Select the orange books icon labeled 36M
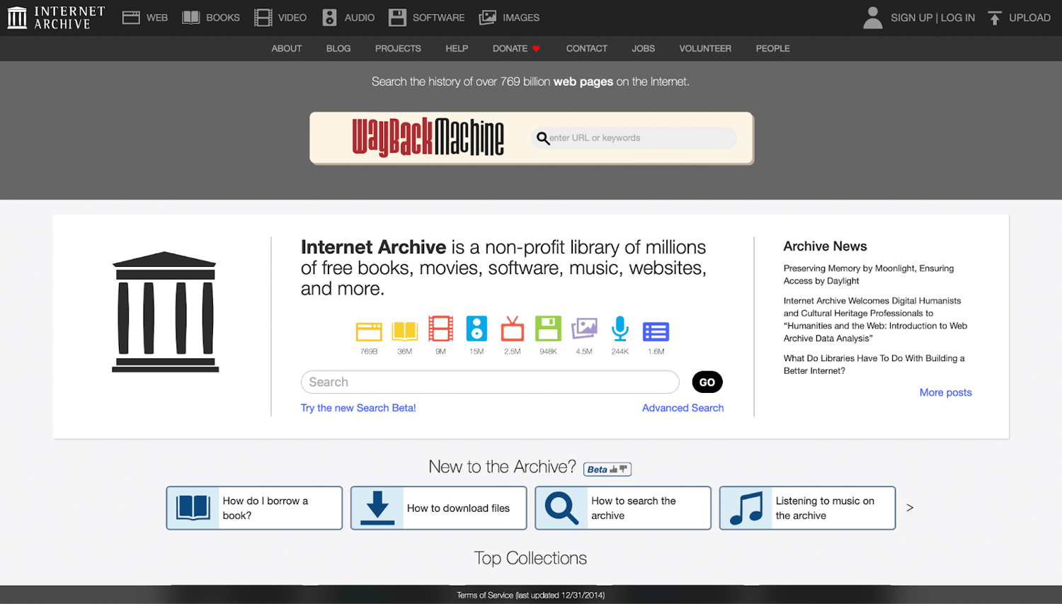Screen dimensions: 1062x604 click(405, 331)
